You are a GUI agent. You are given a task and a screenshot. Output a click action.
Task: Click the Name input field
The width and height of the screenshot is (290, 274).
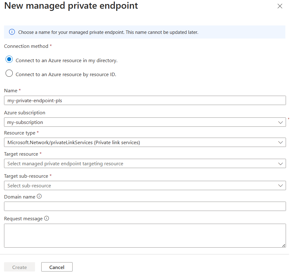[145, 100]
